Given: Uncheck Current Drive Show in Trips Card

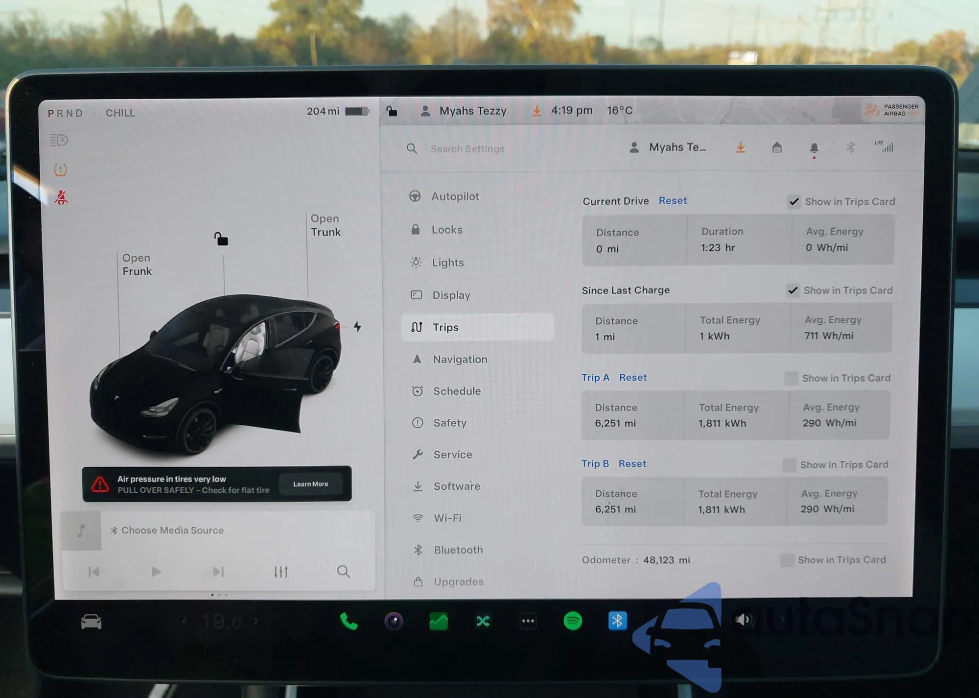Looking at the screenshot, I should click(793, 202).
